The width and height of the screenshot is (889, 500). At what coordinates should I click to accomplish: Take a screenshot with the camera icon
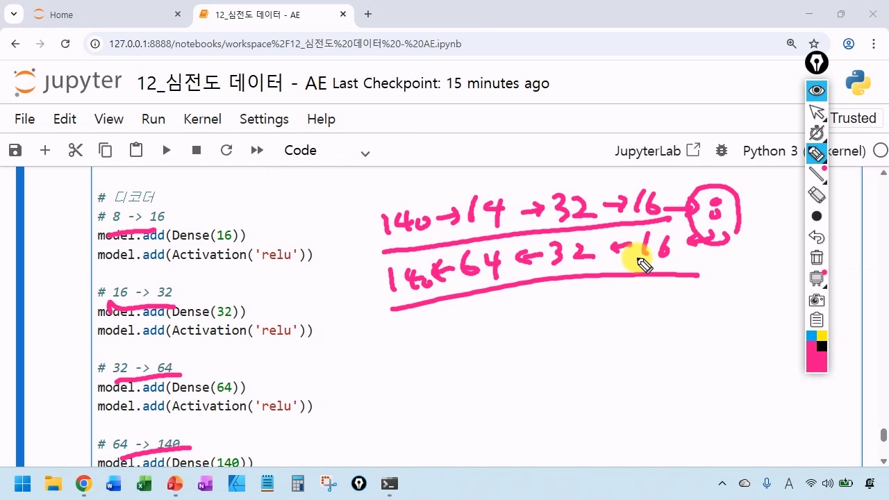click(x=817, y=300)
